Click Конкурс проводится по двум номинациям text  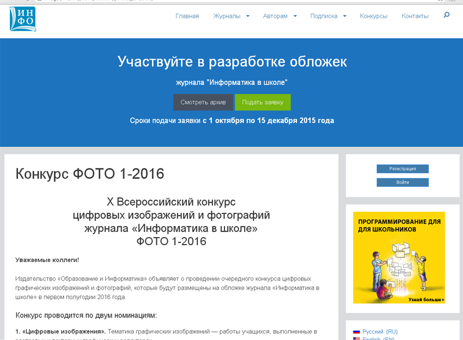(86, 315)
